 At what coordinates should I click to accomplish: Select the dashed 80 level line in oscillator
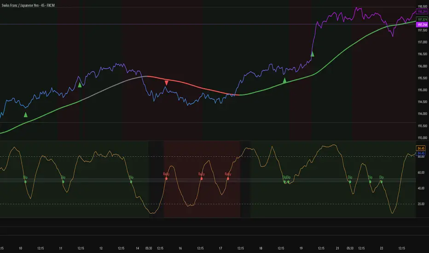coord(208,157)
